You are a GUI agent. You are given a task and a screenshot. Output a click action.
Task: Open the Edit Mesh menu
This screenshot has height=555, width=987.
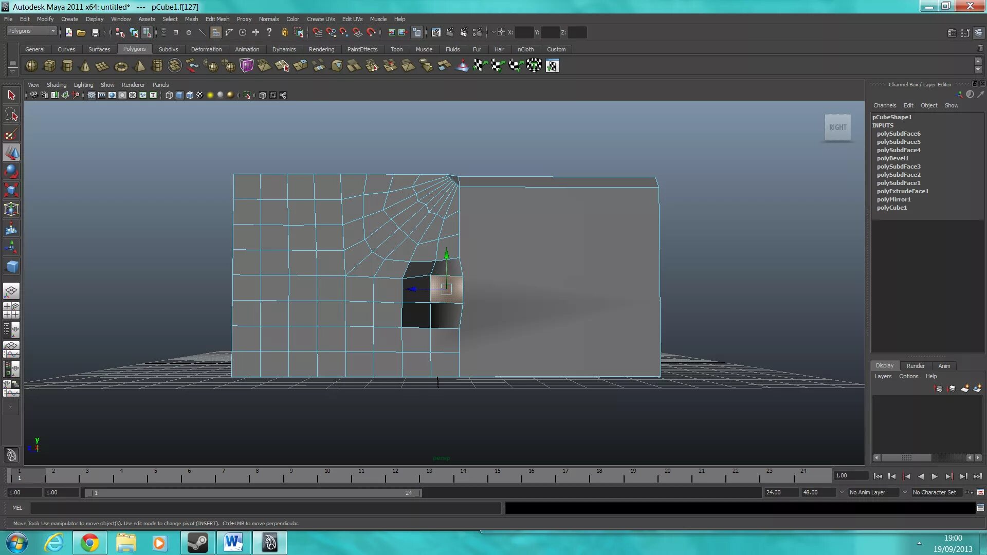pyautogui.click(x=217, y=19)
